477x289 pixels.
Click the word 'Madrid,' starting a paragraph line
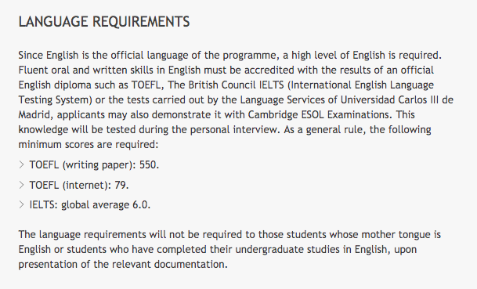(x=36, y=115)
